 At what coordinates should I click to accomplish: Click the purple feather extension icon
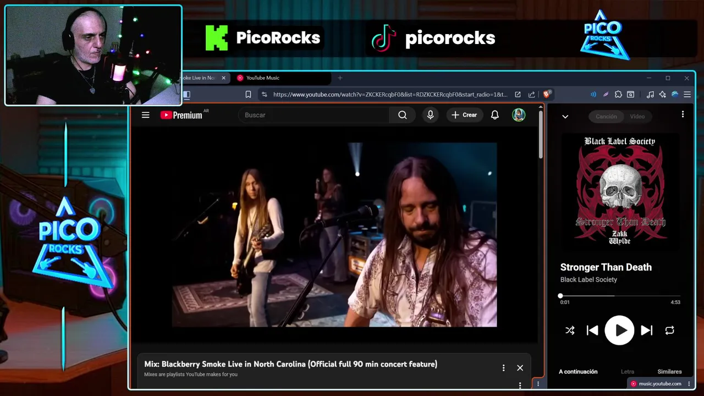[x=606, y=95]
